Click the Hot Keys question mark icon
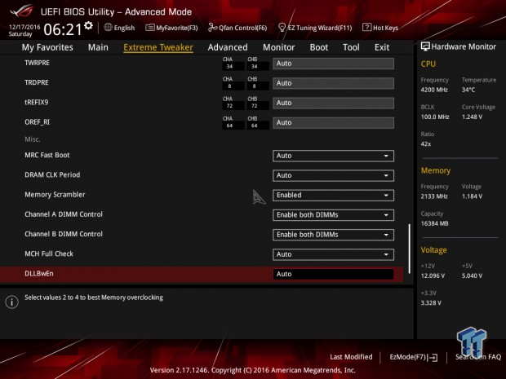Screen dimensions: 506x379 point(366,27)
